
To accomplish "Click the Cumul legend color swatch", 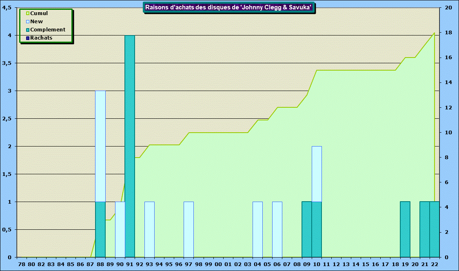I will pyautogui.click(x=28, y=13).
